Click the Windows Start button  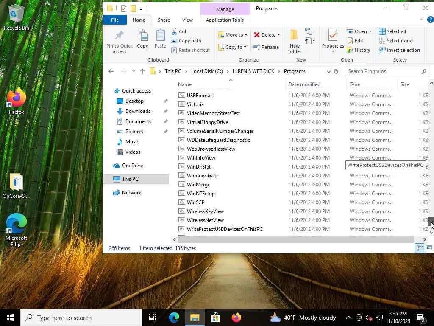pyautogui.click(x=10, y=318)
